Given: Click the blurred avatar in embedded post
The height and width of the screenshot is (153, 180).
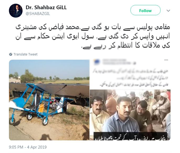Looking at the screenshot, I should (x=97, y=62).
